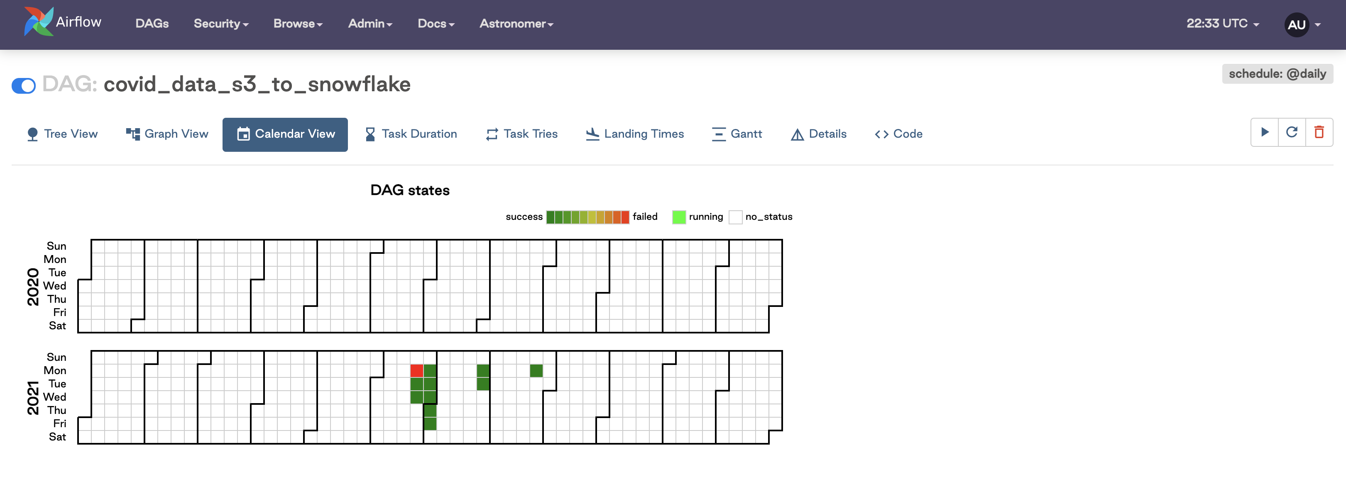Expand the Docs dropdown menu
1346x501 pixels.
tap(436, 24)
